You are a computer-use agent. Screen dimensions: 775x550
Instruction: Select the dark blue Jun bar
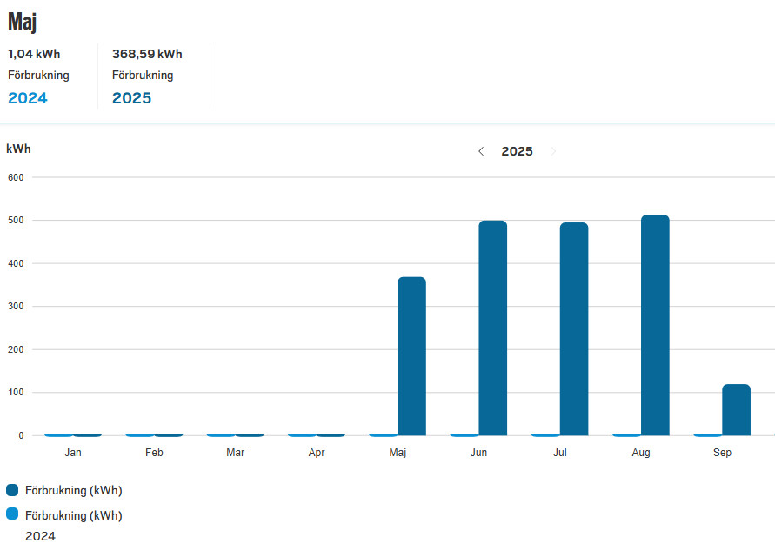tap(492, 328)
